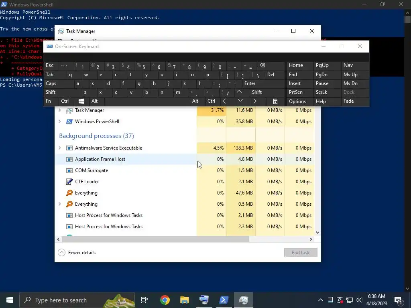Collapse Task Manager with Fewer details
This screenshot has height=308, width=411.
(77, 253)
